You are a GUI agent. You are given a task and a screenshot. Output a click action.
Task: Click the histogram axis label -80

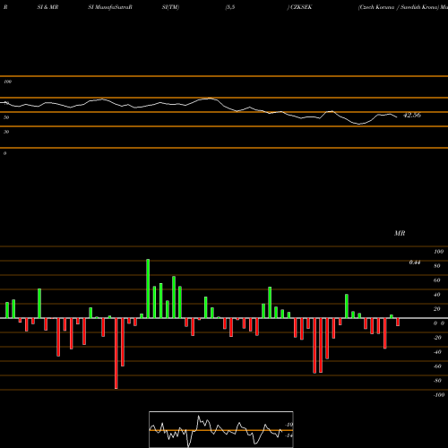(437, 381)
